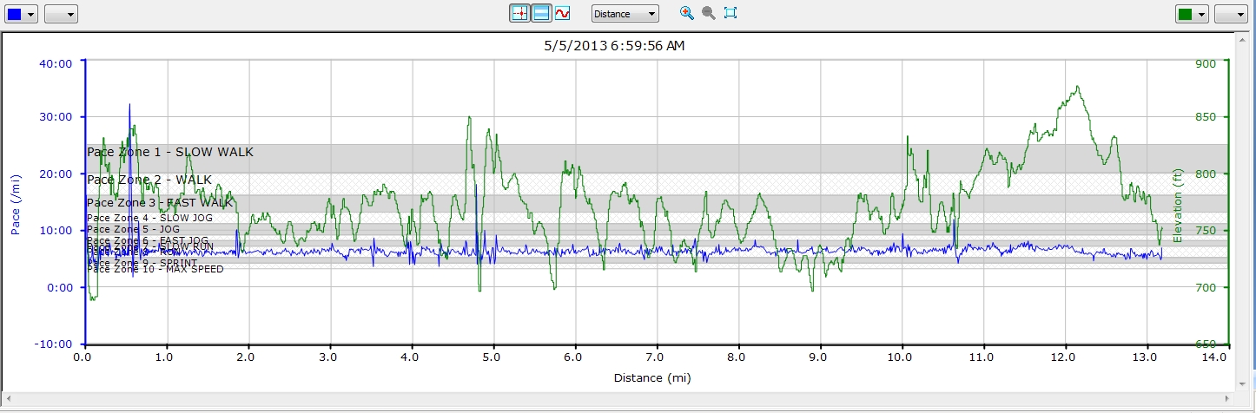The height and width of the screenshot is (413, 1256).
Task: Expand the blank dropdown beside green swatch
Action: click(x=1230, y=14)
